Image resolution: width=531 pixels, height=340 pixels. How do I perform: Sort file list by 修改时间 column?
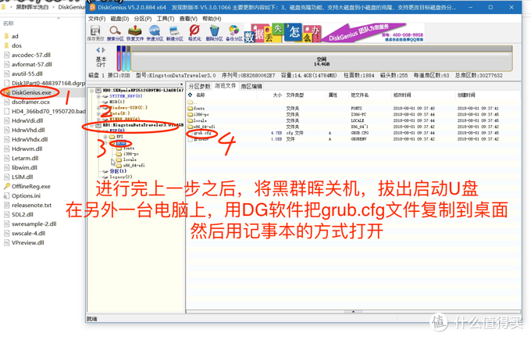pyautogui.click(x=402, y=95)
